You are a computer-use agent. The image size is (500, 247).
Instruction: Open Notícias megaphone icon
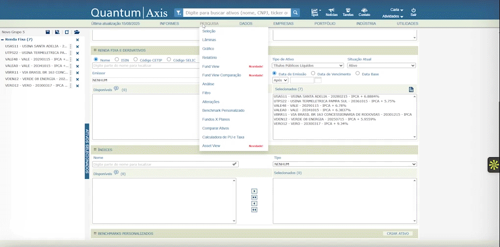tap(332, 10)
